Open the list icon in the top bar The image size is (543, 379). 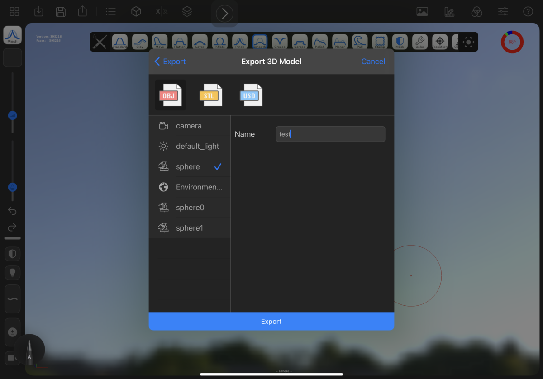click(x=111, y=12)
